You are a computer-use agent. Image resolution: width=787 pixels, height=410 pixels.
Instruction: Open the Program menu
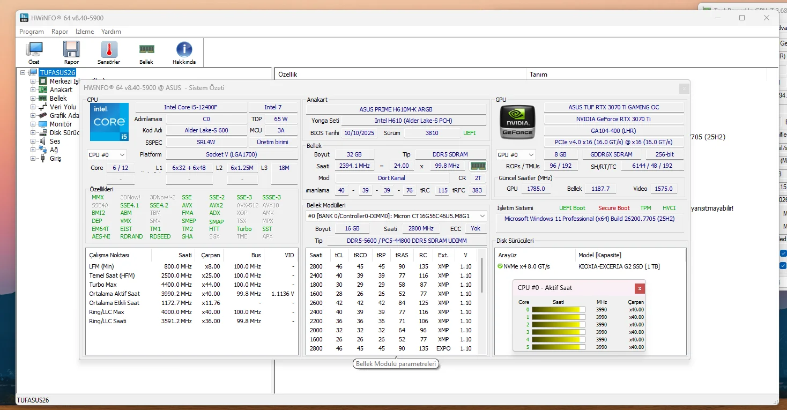(x=32, y=32)
